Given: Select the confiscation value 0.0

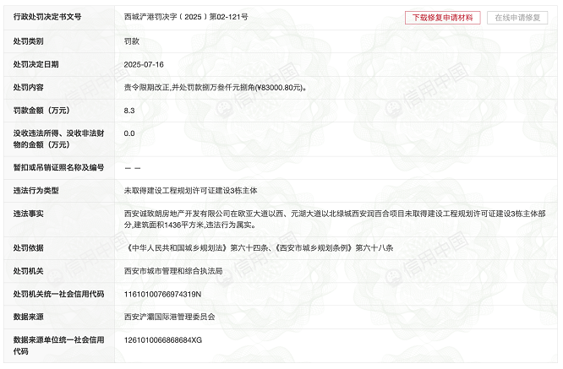Looking at the screenshot, I should [x=129, y=133].
